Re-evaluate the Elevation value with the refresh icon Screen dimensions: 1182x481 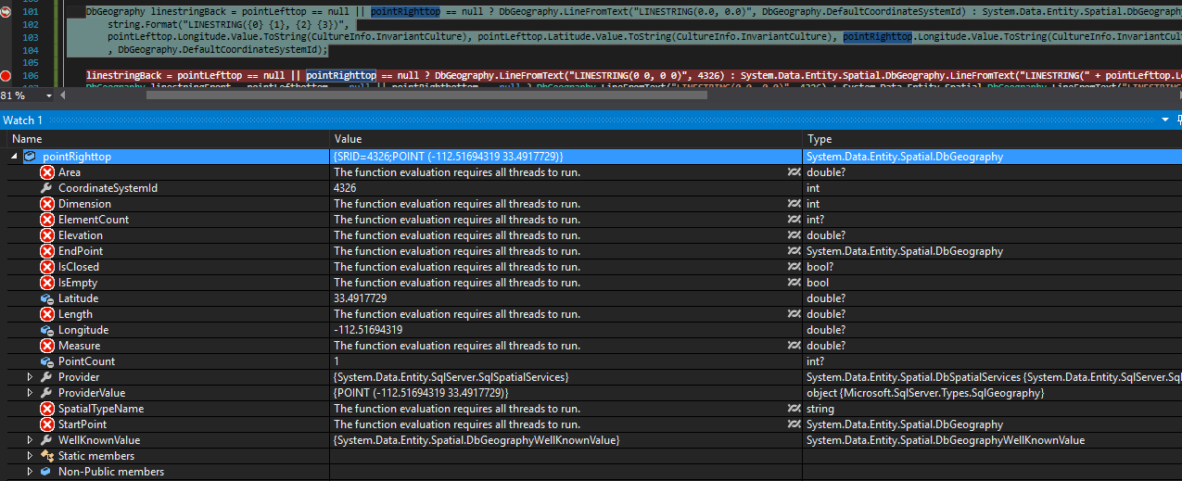click(x=794, y=235)
